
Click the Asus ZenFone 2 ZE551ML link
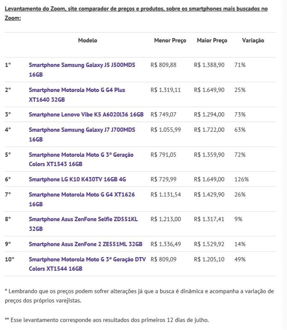pyautogui.click(x=86, y=244)
